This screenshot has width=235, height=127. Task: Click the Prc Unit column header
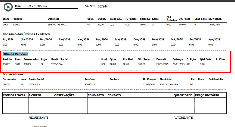click(128, 59)
